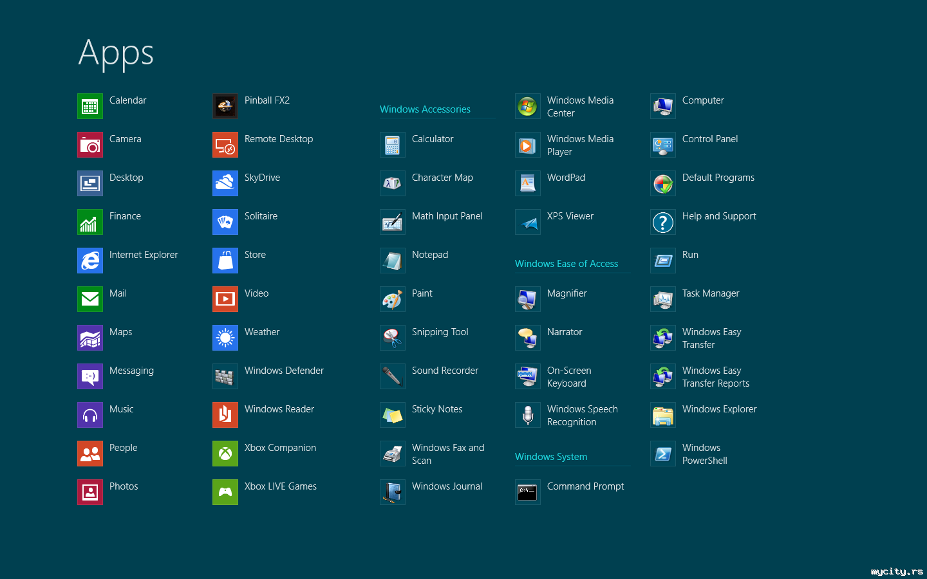
Task: Open the Maps app icon
Action: point(90,338)
